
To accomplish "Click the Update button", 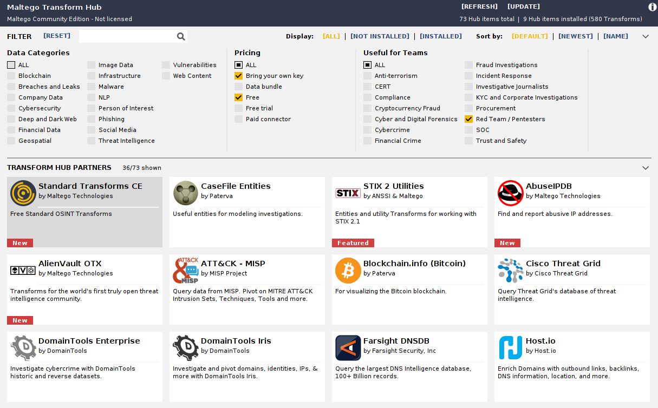I will (x=524, y=6).
